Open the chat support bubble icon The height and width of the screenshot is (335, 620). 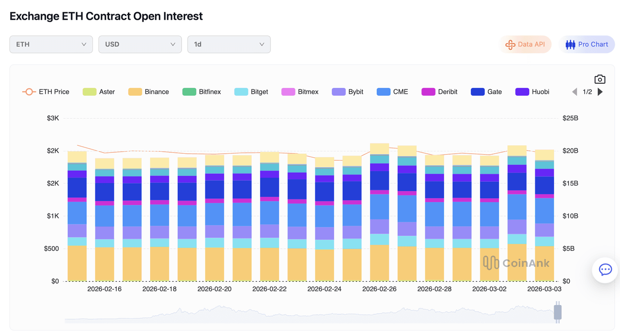tap(605, 270)
